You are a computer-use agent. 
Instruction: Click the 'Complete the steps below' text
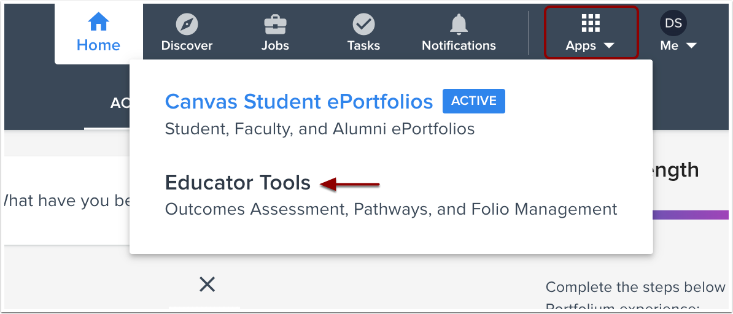(x=635, y=287)
